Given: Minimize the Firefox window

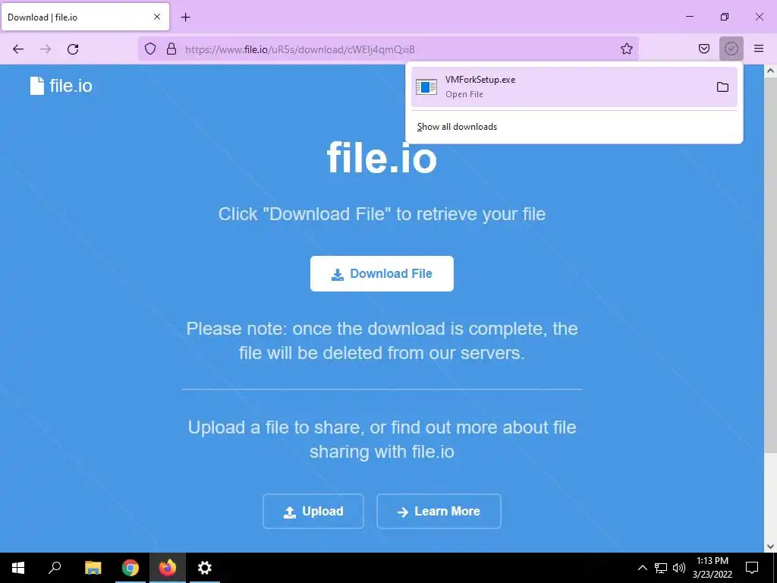Looking at the screenshot, I should point(689,17).
